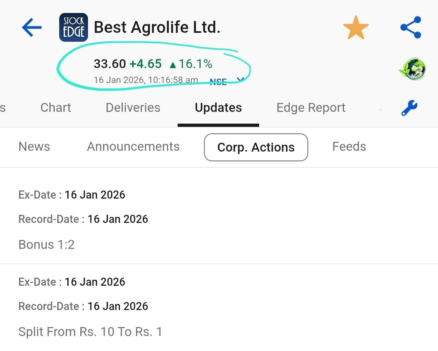Screen dimensions: 438x351
Task: Tap the 16 Jan 2026 price timestamp
Action: click(x=146, y=80)
